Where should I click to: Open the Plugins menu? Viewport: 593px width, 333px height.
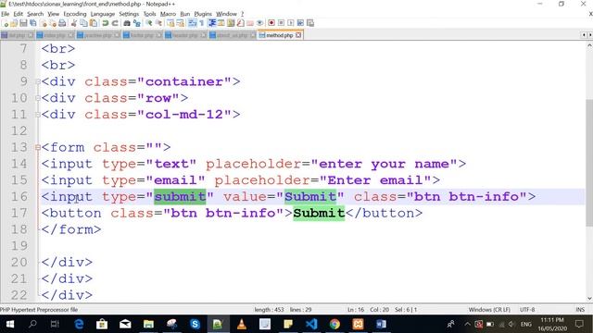pos(203,14)
